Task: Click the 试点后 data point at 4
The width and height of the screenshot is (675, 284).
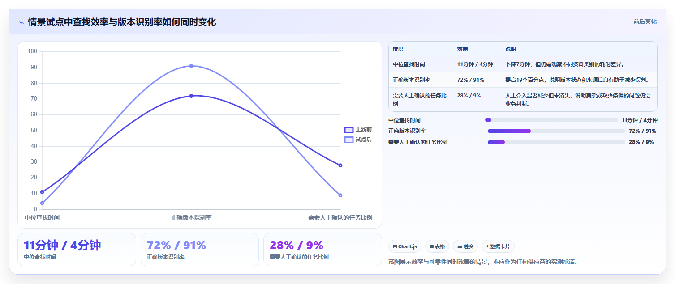Action: pyautogui.click(x=42, y=203)
